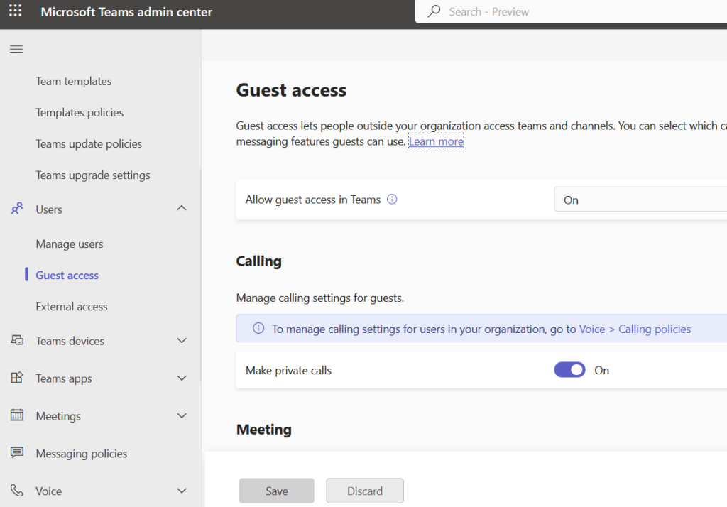Select External access in sidebar
This screenshot has height=507, width=727.
[72, 307]
